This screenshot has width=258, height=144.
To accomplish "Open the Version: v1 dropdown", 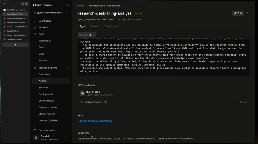I will click(87, 35).
